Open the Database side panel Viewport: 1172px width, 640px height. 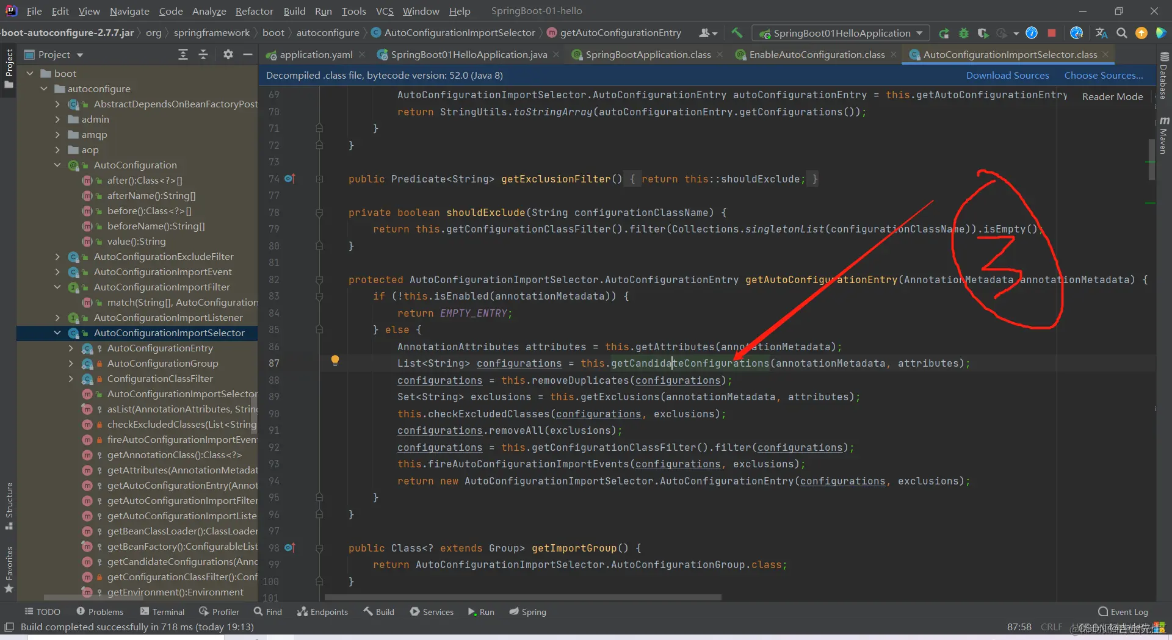tap(1164, 76)
